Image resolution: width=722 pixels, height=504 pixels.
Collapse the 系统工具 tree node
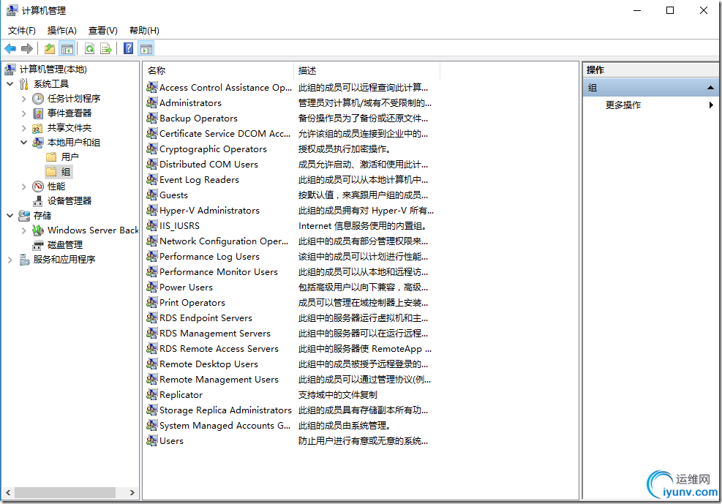click(10, 84)
